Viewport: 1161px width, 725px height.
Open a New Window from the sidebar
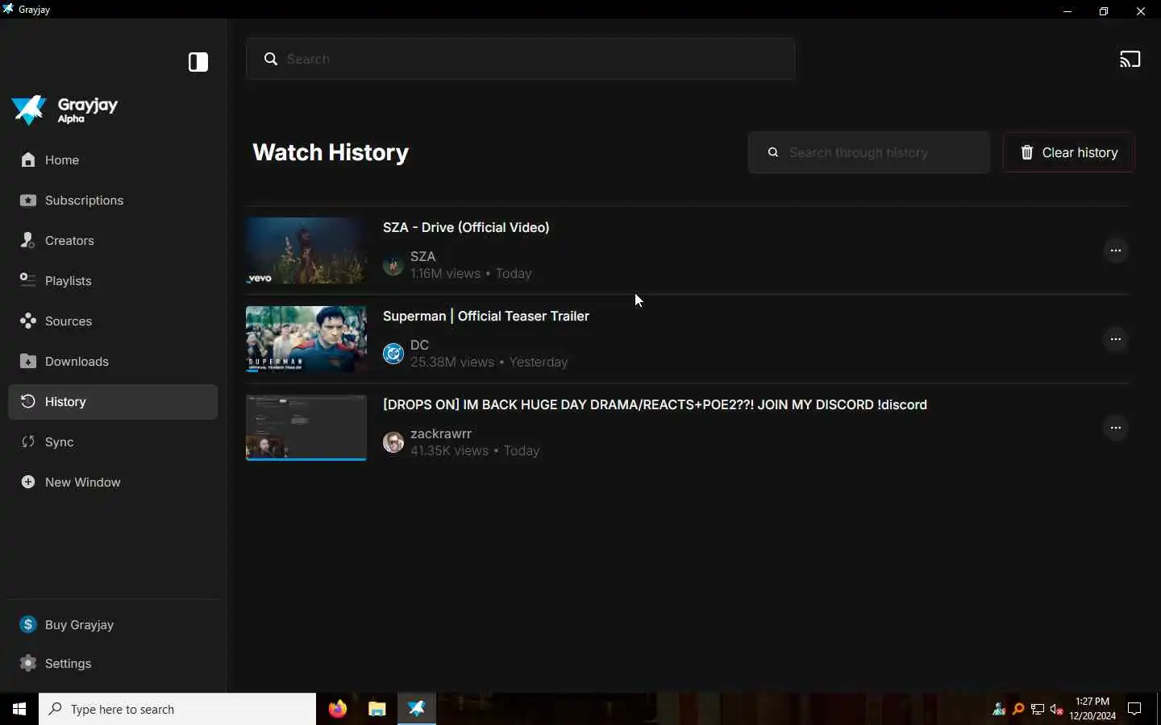coord(113,483)
